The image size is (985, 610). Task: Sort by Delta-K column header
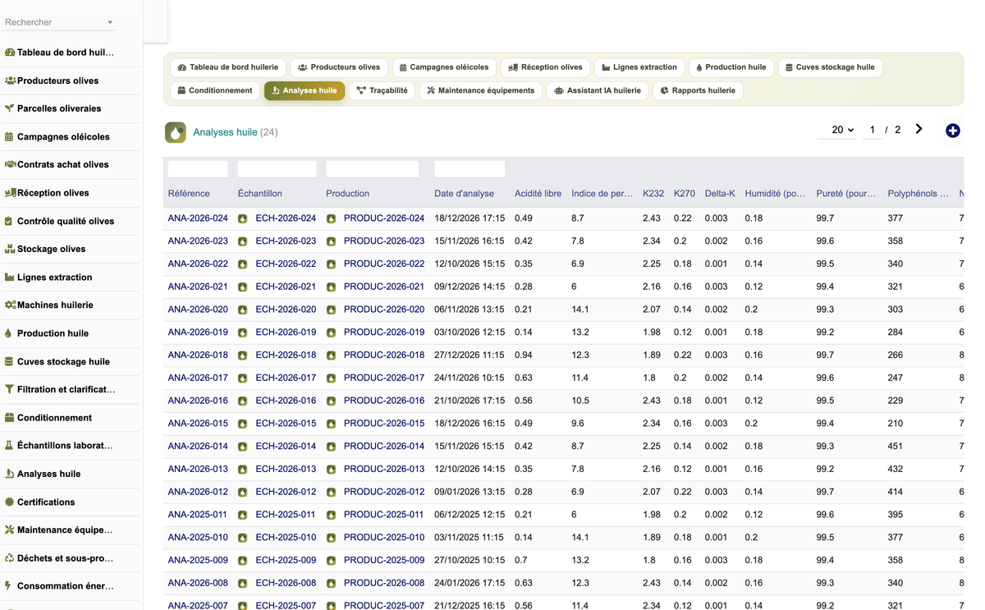point(720,194)
